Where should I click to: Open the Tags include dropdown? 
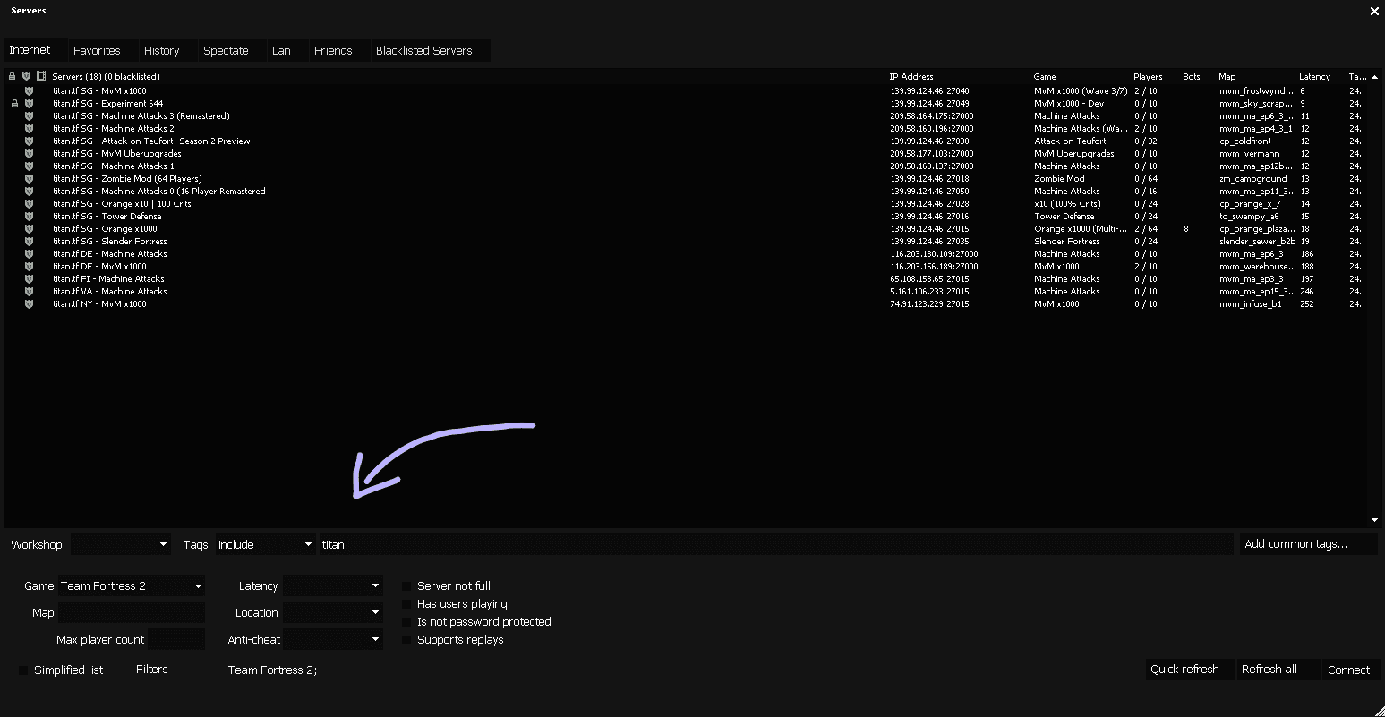pos(265,544)
